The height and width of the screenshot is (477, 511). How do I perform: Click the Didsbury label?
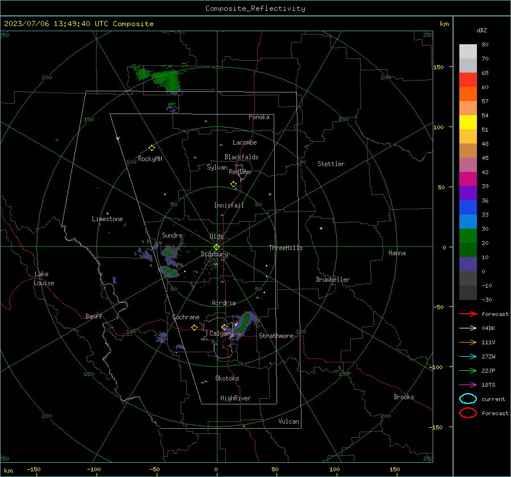click(x=214, y=254)
